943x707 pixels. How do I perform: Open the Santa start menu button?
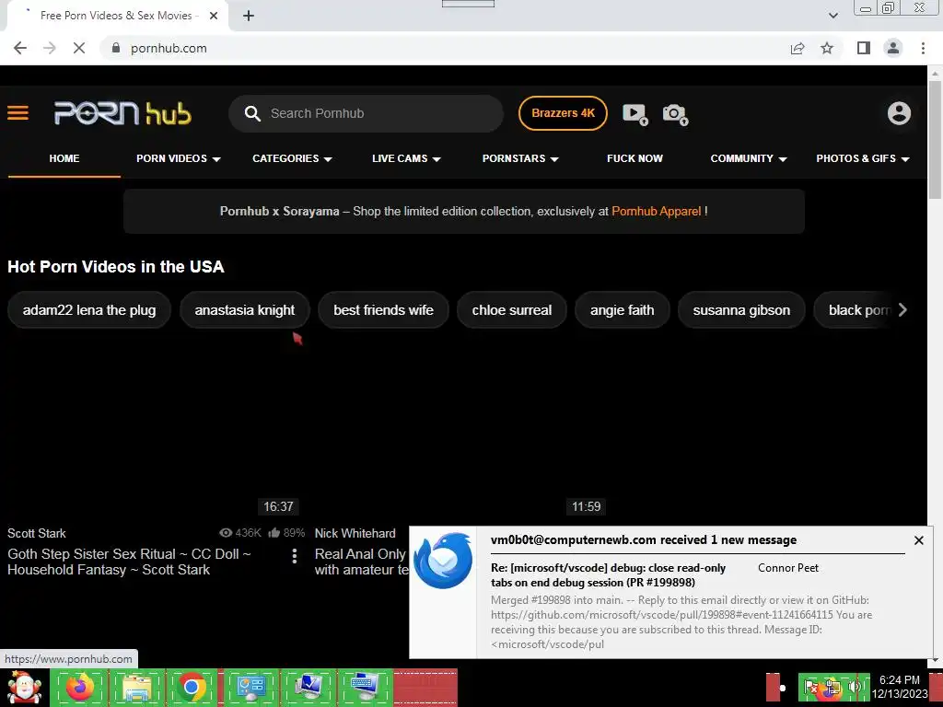coord(23,688)
